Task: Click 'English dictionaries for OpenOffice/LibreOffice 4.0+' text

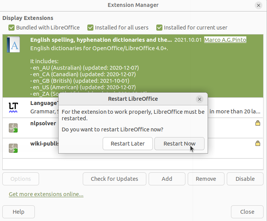Action: (x=99, y=48)
